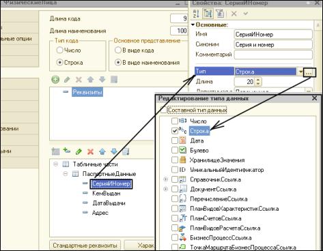Select ТочкаМаршрутаБизнесПроцессаСсылка type row
This screenshot has width=323, height=251.
(243, 248)
